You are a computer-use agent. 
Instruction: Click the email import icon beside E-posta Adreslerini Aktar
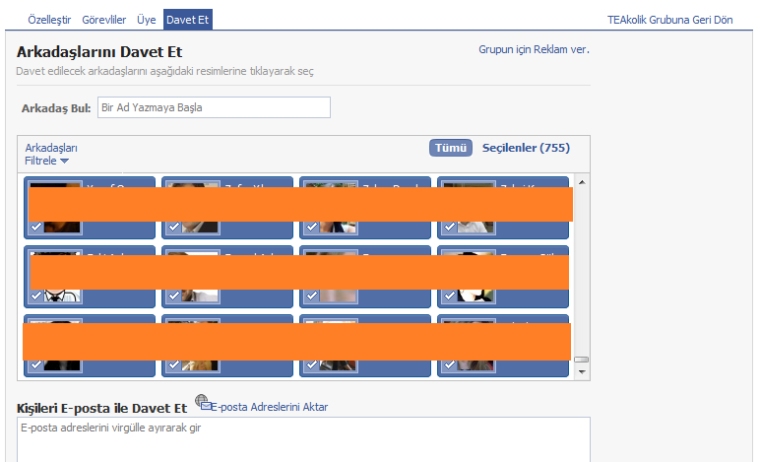pos(203,402)
